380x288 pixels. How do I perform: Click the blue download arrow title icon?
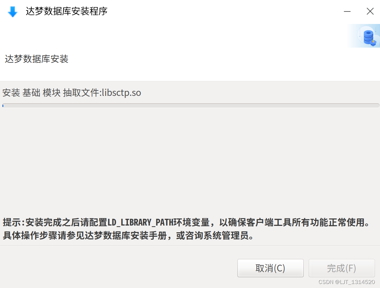pyautogui.click(x=12, y=11)
